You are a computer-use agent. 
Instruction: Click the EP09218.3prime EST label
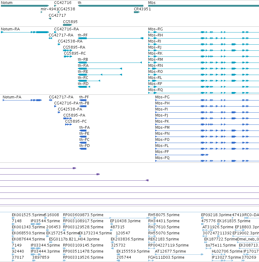(216, 215)
